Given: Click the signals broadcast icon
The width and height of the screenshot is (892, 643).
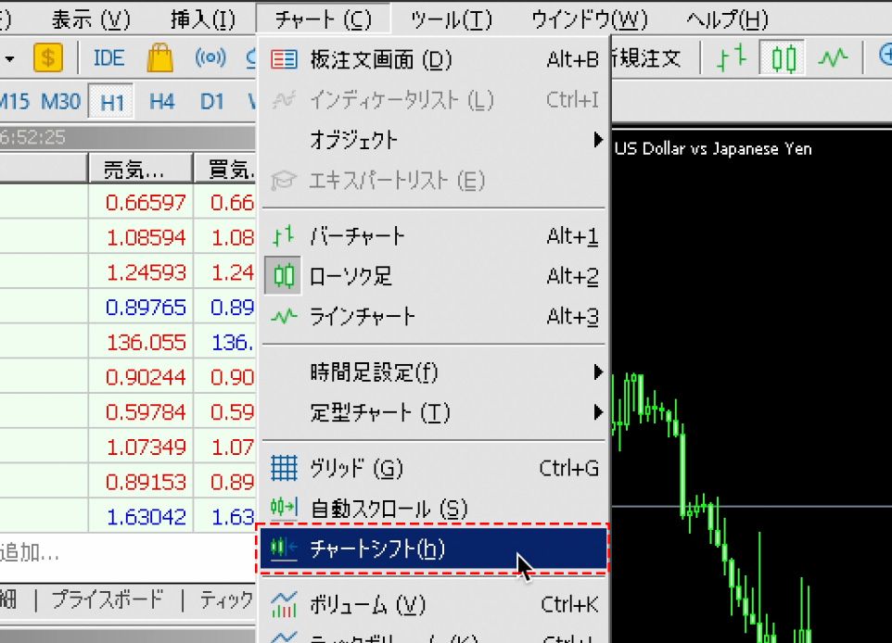Looking at the screenshot, I should tap(210, 58).
